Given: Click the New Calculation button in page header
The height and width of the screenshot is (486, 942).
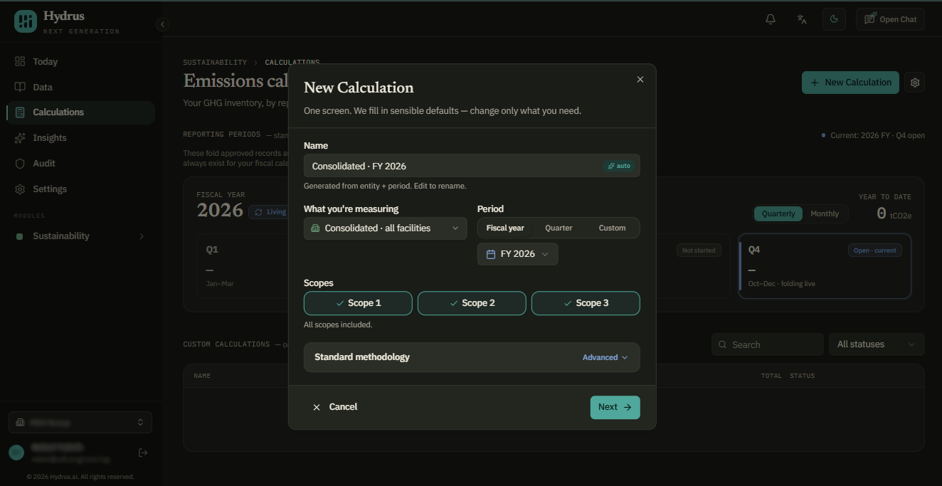Looking at the screenshot, I should coord(850,83).
